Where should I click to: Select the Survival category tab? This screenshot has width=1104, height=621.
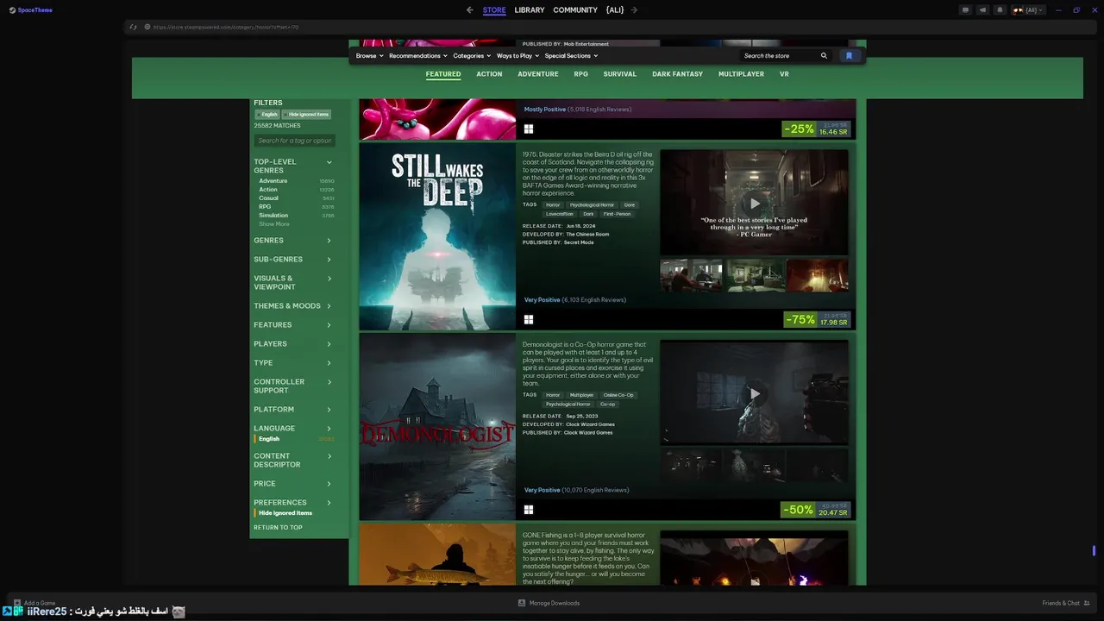(620, 74)
